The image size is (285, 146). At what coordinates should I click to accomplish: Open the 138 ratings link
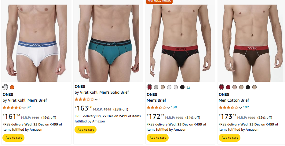tap(174, 107)
